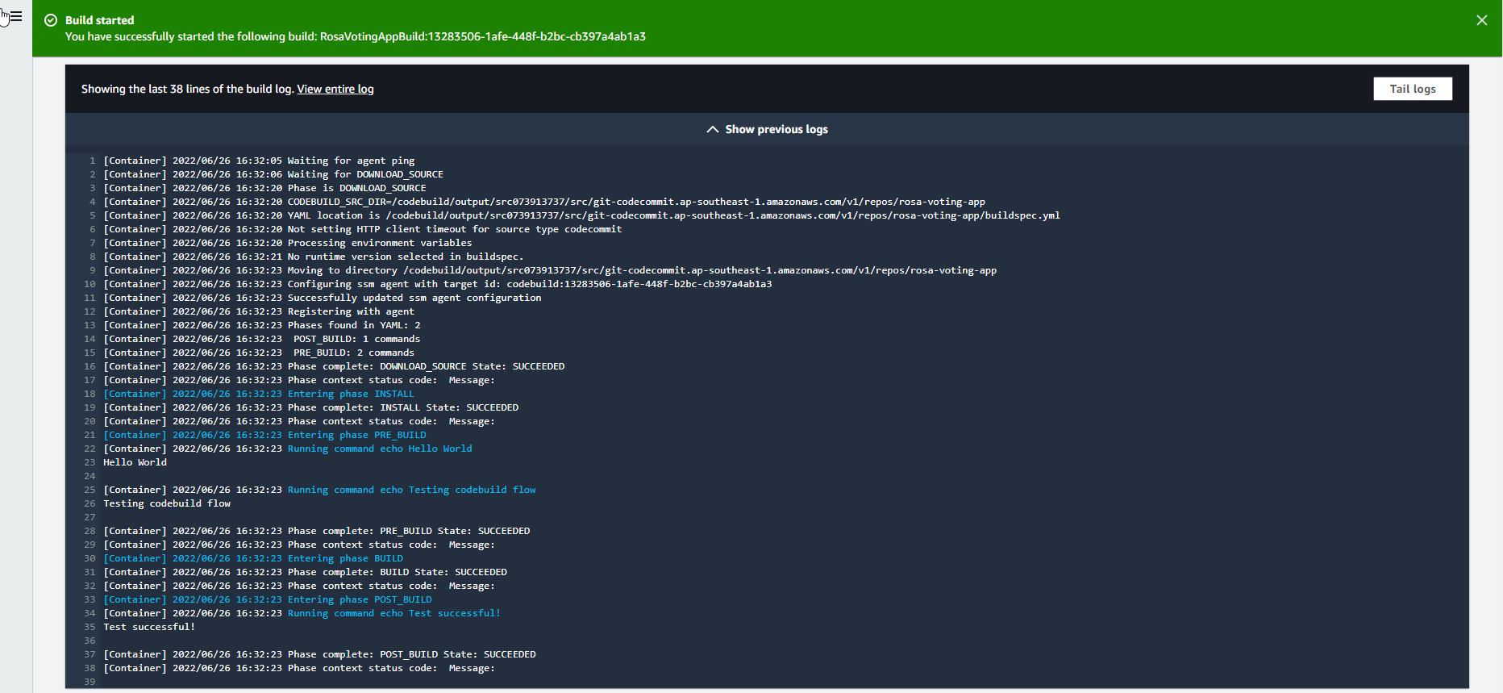This screenshot has width=1503, height=693.
Task: Expand Show previous logs
Action: tap(767, 129)
